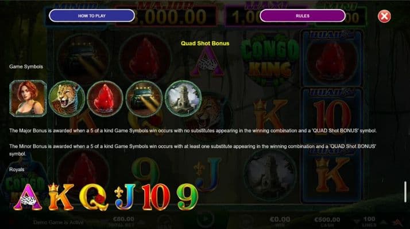Image resolution: width=410 pixels, height=229 pixels.
Task: Click the rules page scrollbar handle
Action: pos(405,192)
